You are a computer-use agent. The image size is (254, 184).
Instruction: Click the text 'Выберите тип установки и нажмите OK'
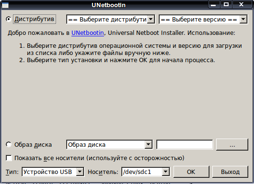pyautogui.click(x=87, y=60)
